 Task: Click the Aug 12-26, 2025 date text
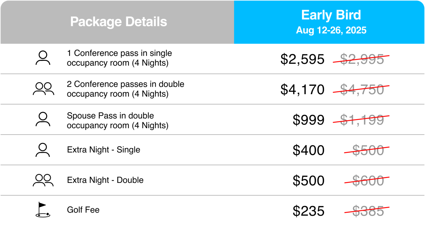tap(331, 30)
